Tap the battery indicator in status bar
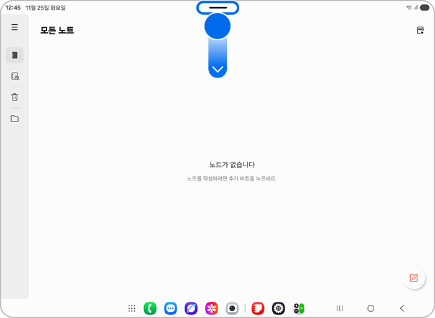 point(424,8)
